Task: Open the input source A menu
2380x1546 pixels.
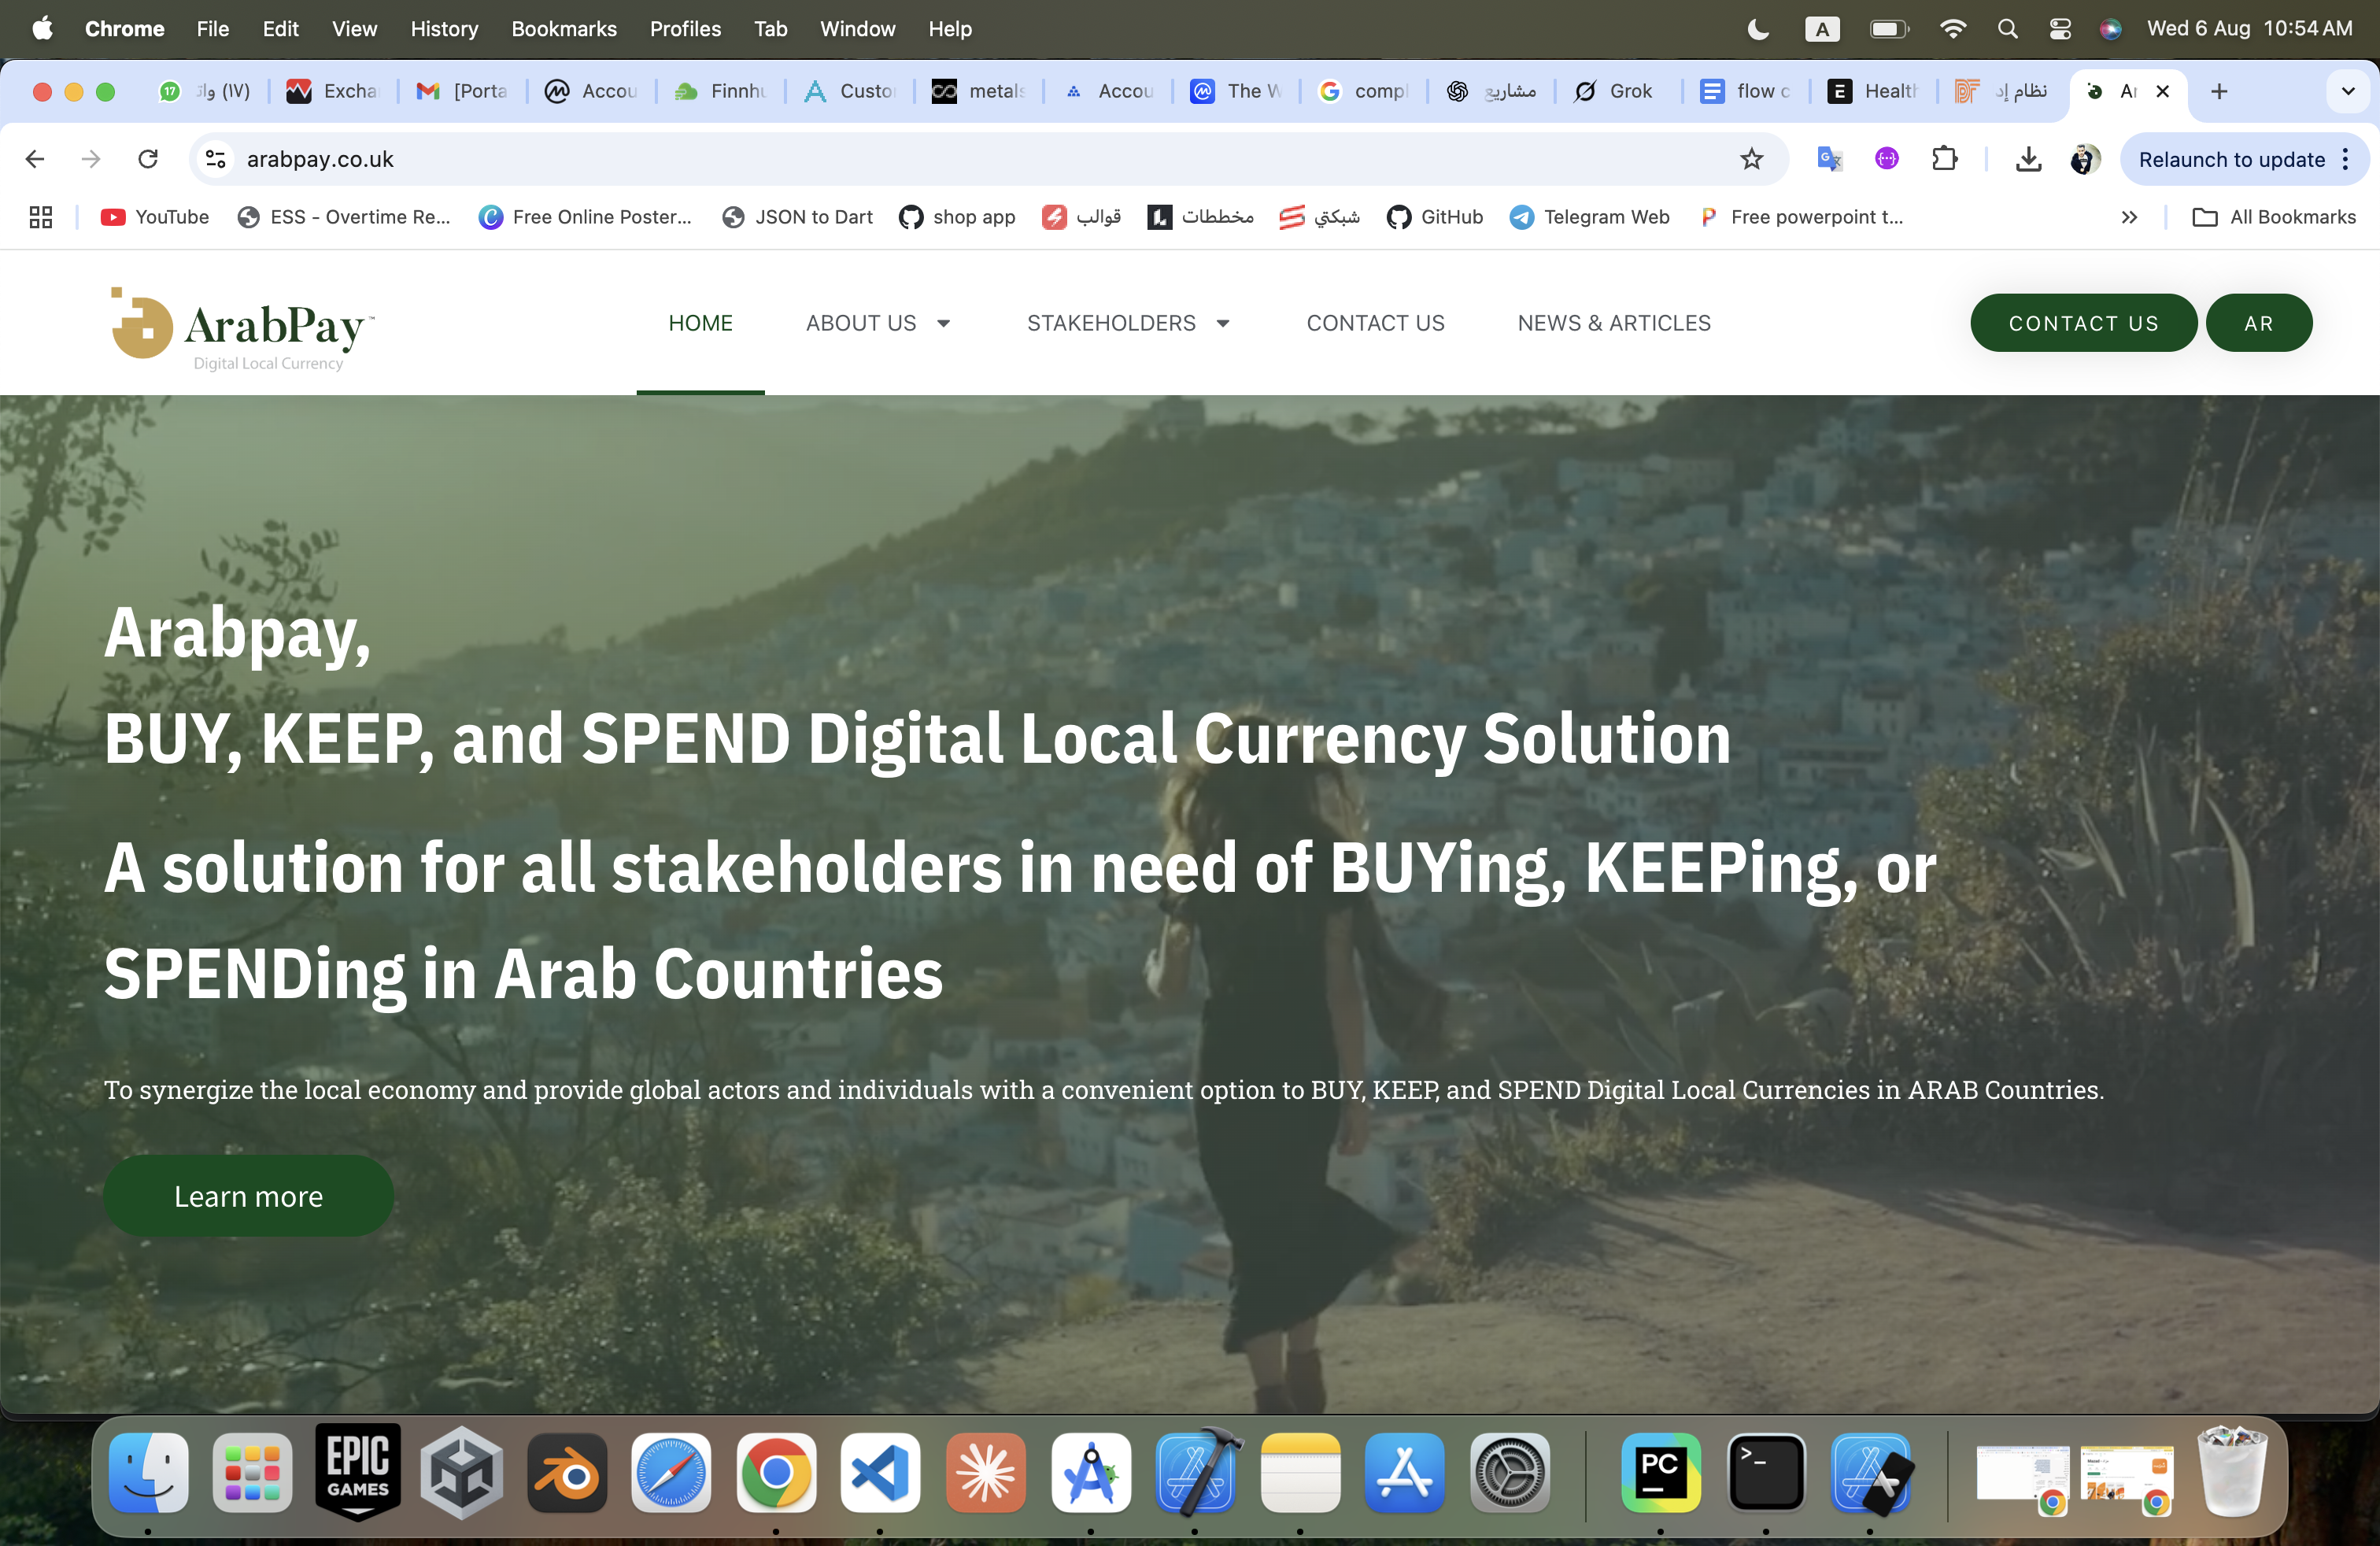Action: pyautogui.click(x=1822, y=29)
